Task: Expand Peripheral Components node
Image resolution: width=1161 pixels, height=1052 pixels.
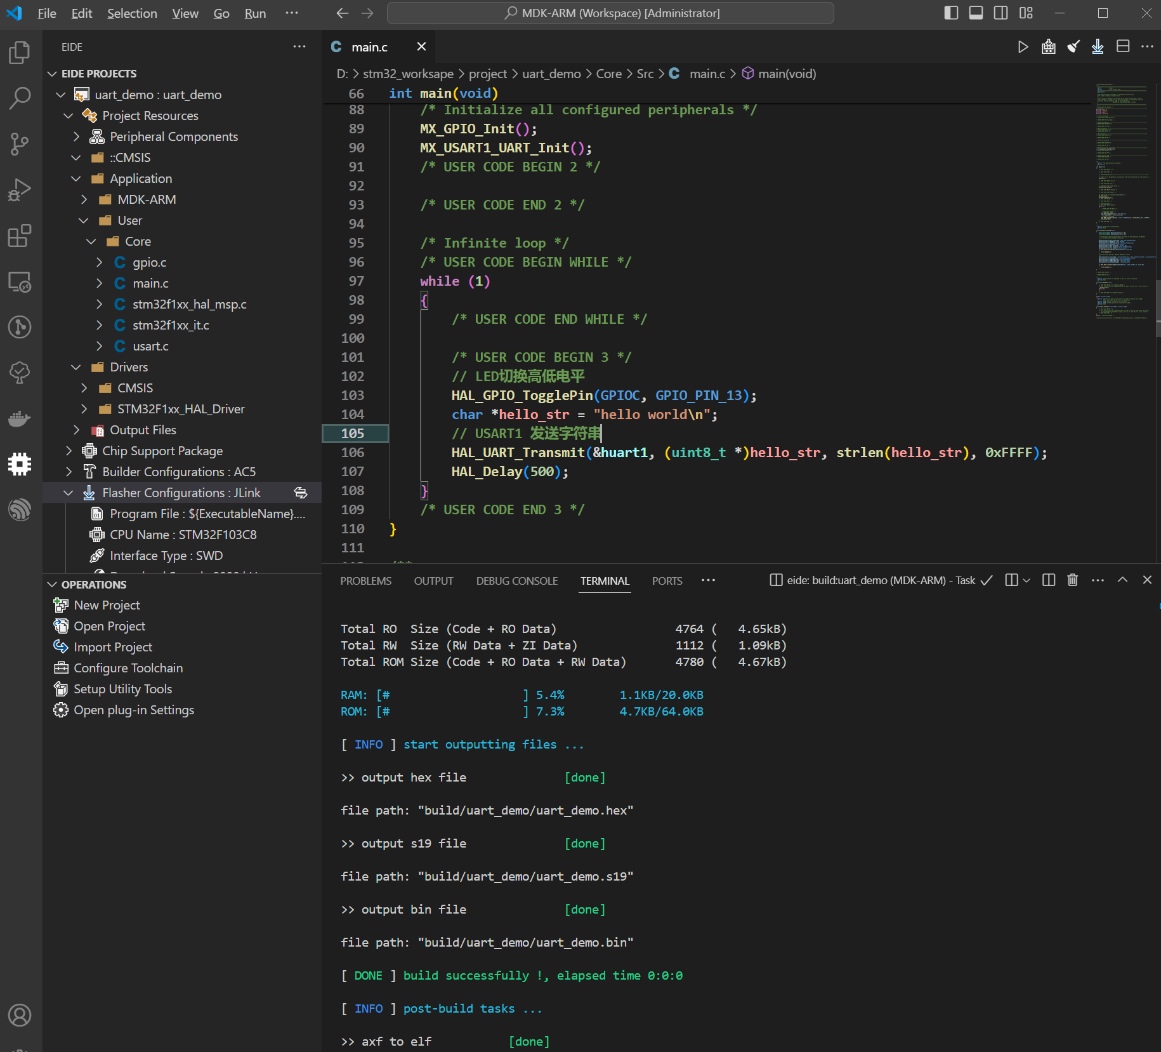Action: [76, 136]
